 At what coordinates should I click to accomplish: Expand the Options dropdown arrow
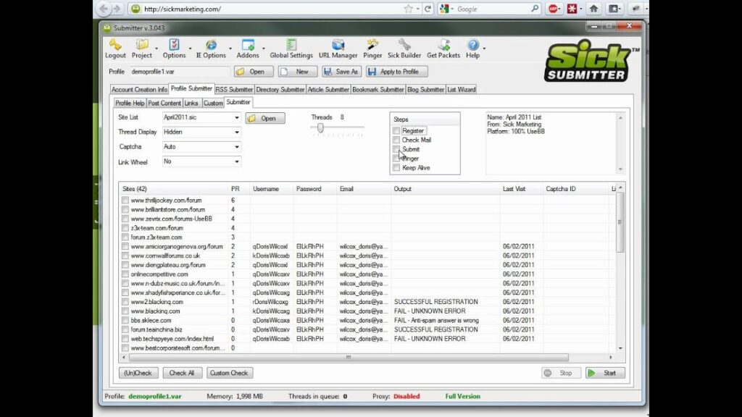(x=191, y=49)
